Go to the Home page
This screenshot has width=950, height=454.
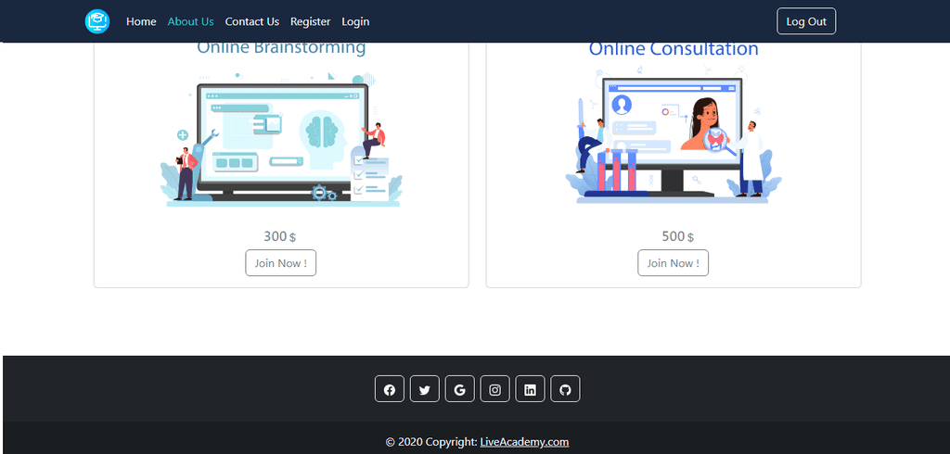click(141, 22)
